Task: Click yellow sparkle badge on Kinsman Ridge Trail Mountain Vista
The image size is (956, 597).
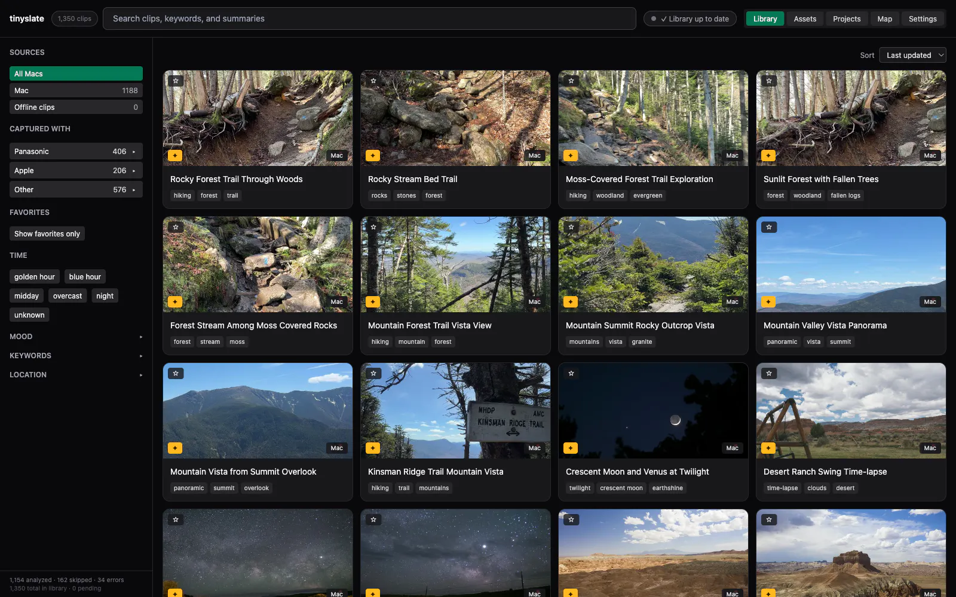Action: (373, 448)
